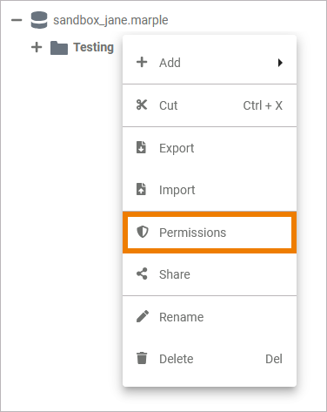The width and height of the screenshot is (327, 412).
Task: Click the Share nodes icon
Action: click(x=142, y=274)
